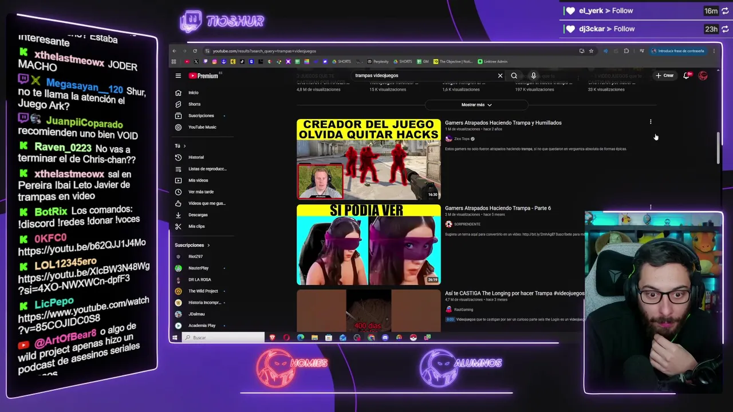This screenshot has height=412, width=733.
Task: Open the YouTube hamburger guide menu
Action: (178, 76)
